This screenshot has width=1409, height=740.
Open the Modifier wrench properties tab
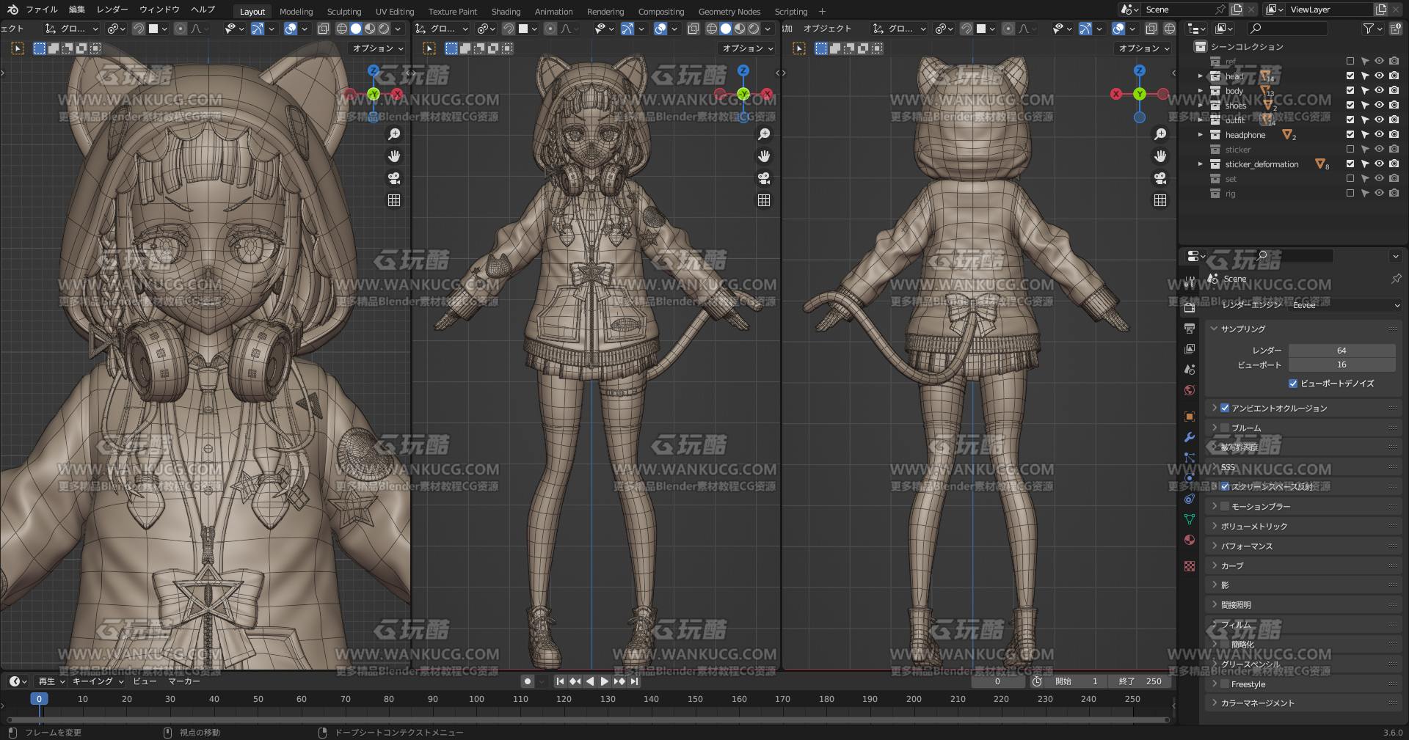coord(1190,437)
